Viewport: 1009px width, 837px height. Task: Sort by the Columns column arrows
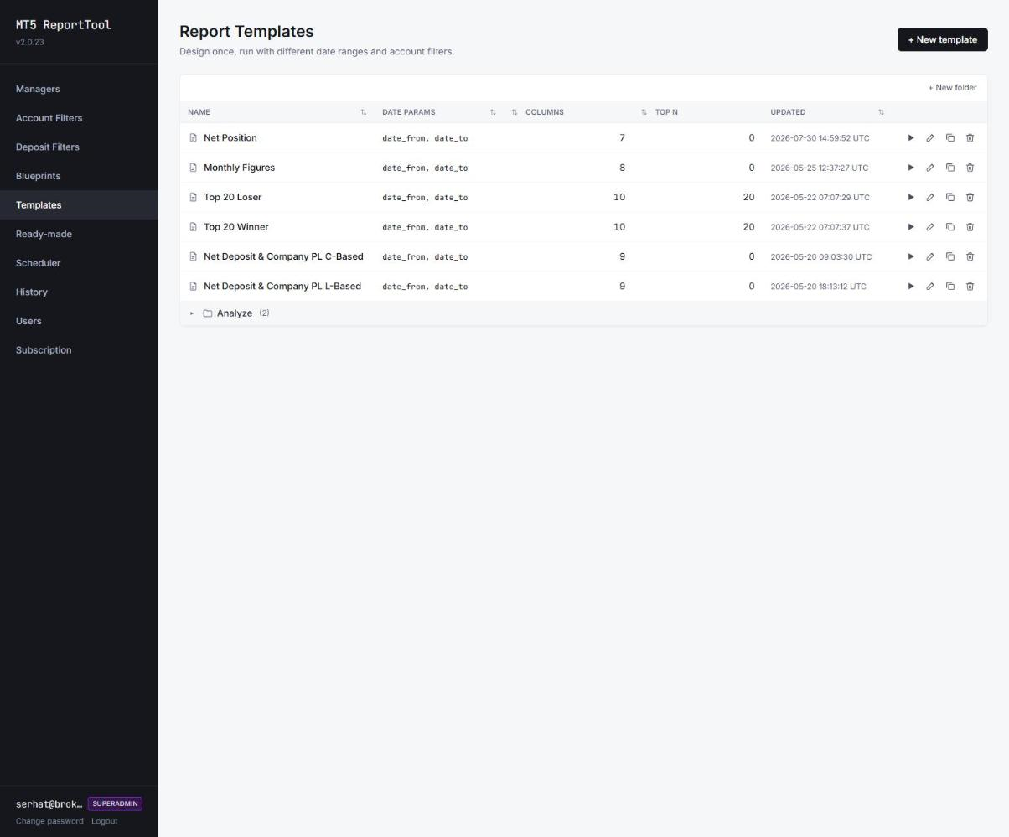[515, 112]
